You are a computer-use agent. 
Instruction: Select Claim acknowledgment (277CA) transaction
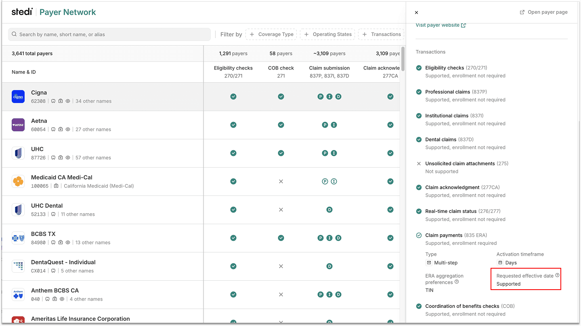[x=462, y=187]
